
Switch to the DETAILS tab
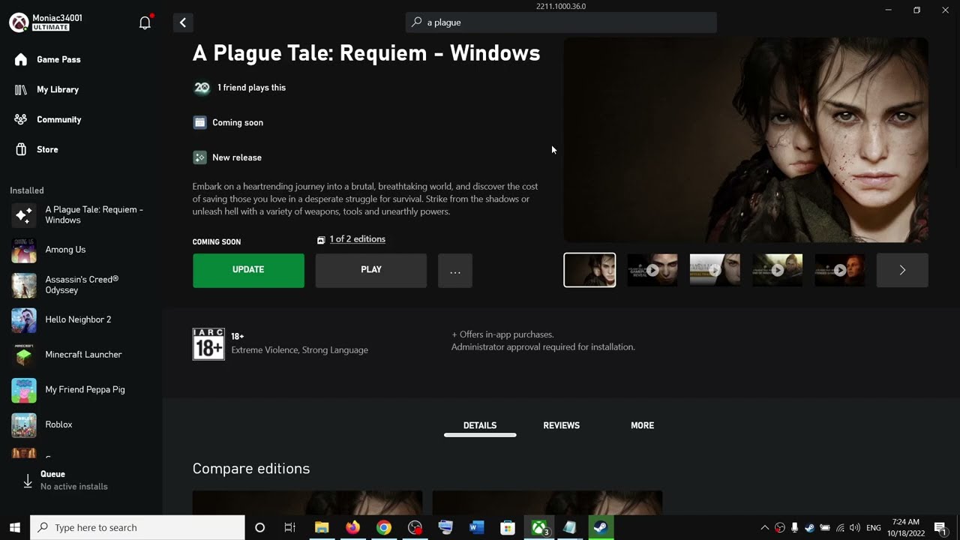coord(480,425)
